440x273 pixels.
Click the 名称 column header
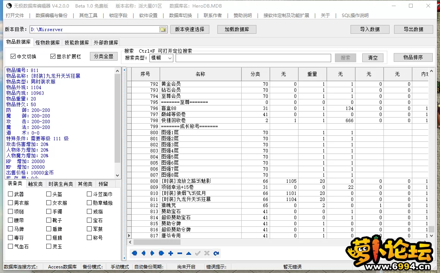pyautogui.click(x=200, y=74)
